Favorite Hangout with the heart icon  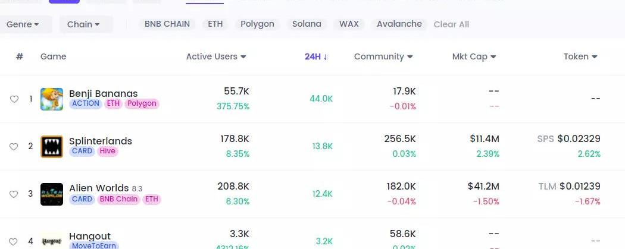(x=14, y=241)
